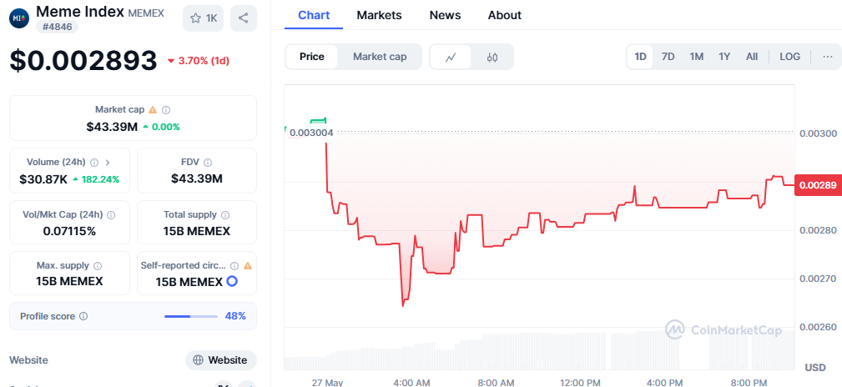The height and width of the screenshot is (387, 842).
Task: Click the 48% profile score value
Action: click(x=235, y=316)
